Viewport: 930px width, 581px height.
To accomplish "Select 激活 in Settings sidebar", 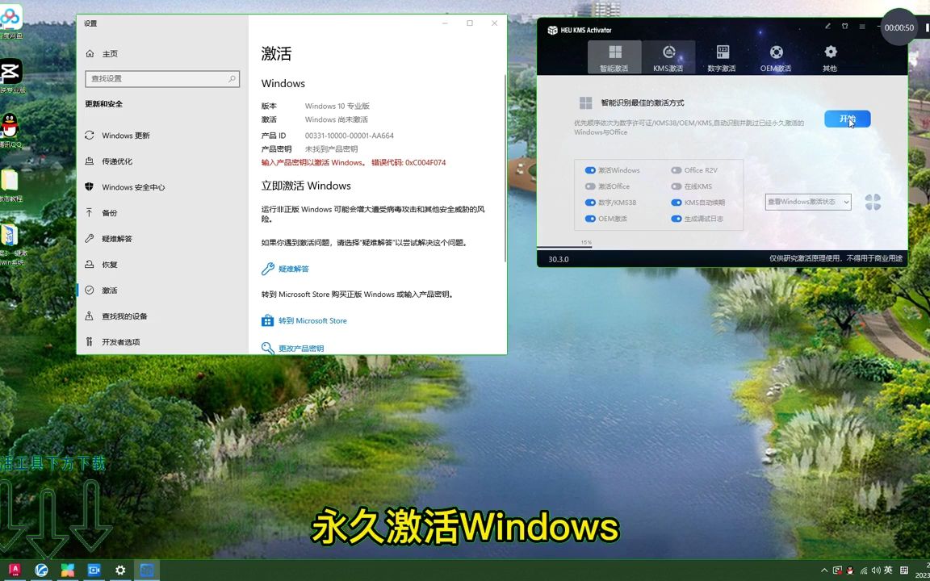I will 162,290.
